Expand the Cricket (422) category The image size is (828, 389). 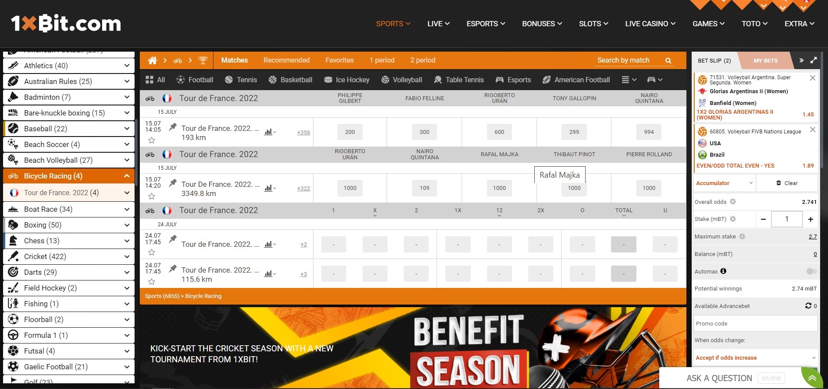(x=69, y=256)
